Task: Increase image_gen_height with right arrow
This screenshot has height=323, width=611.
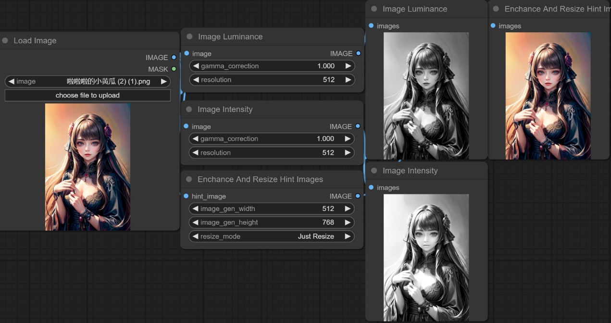Action: coord(347,223)
